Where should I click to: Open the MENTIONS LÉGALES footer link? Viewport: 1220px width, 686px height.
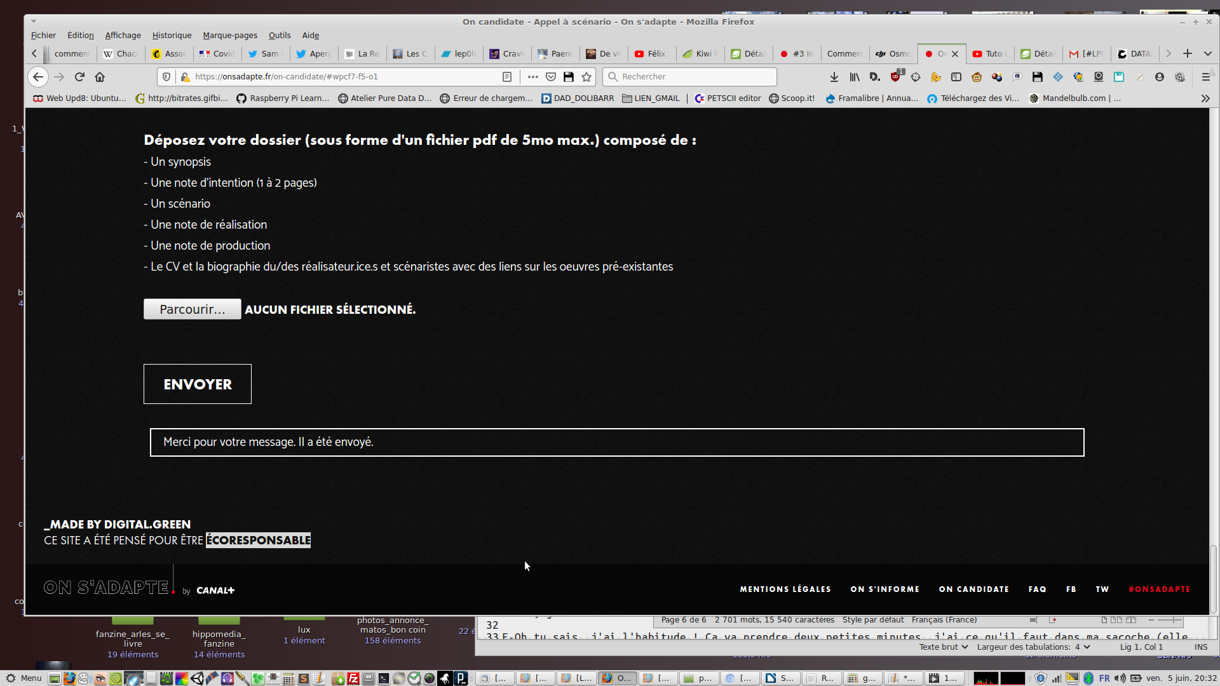[x=785, y=589]
